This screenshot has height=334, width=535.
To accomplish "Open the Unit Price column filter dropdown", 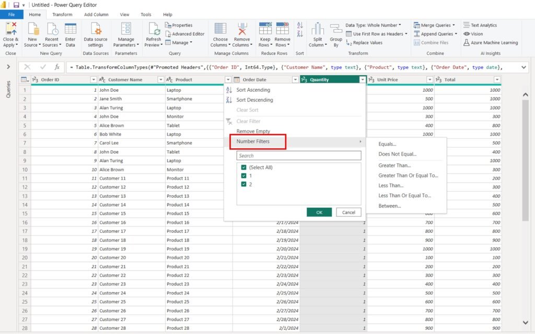I will (x=430, y=80).
